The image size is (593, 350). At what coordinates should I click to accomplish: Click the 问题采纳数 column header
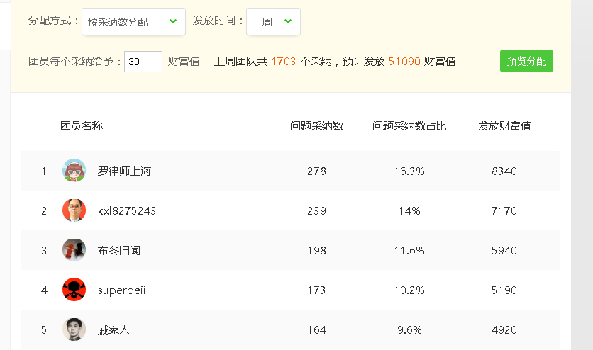pyautogui.click(x=316, y=125)
